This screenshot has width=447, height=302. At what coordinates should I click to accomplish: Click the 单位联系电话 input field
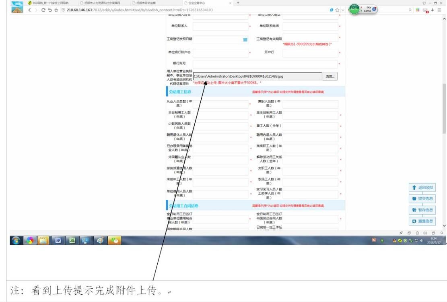[x=311, y=26]
